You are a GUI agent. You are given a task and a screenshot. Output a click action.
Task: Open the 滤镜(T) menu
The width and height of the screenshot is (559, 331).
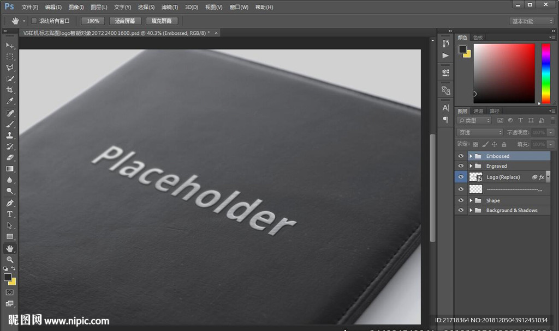coord(170,7)
